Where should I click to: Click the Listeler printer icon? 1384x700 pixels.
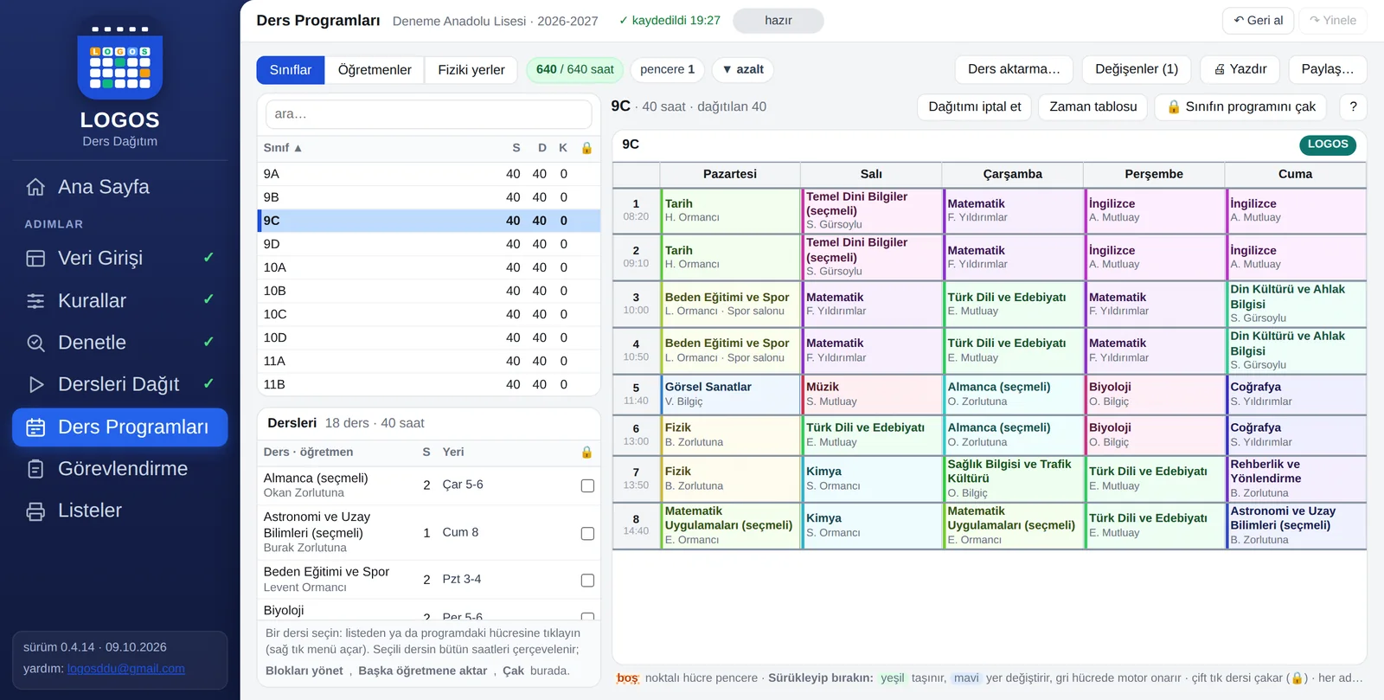[35, 511]
